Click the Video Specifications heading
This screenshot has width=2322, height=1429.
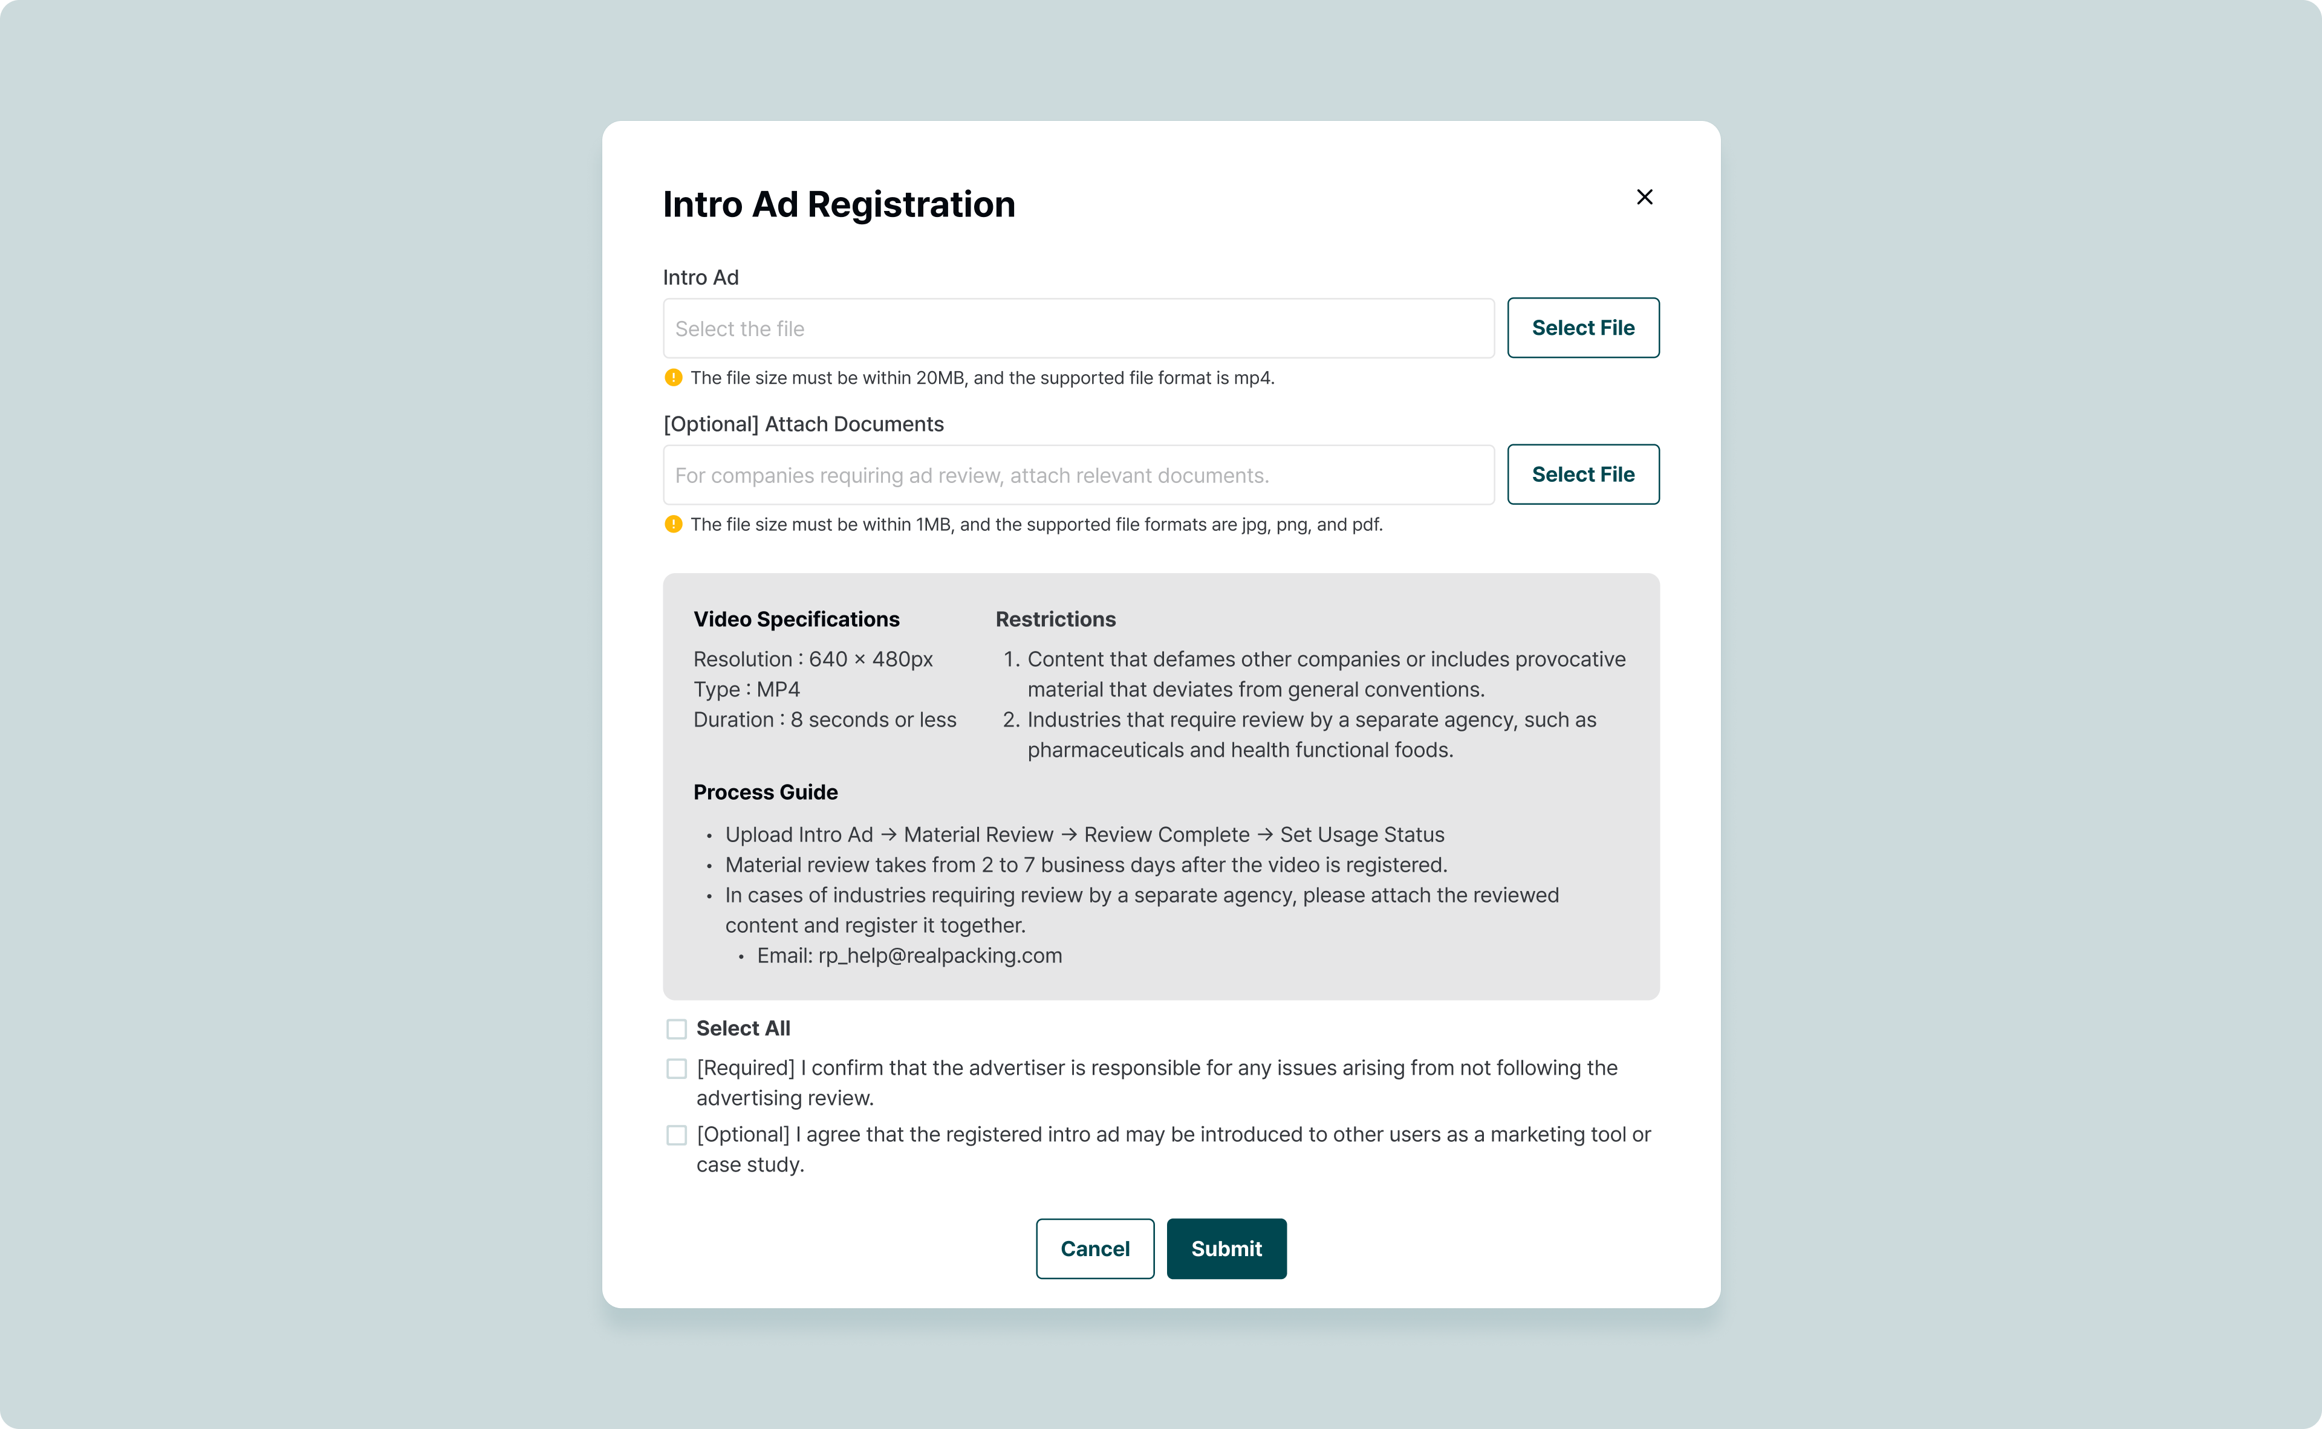(796, 619)
